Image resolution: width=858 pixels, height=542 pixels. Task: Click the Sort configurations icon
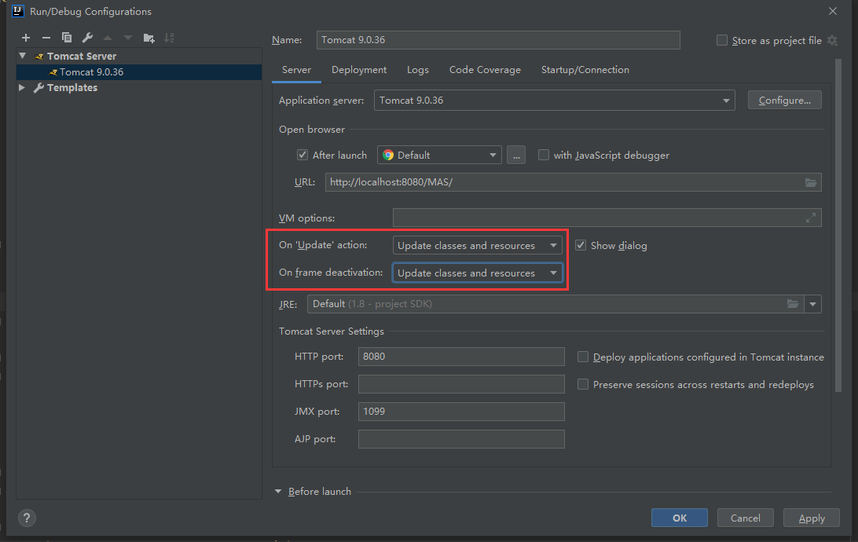click(x=169, y=38)
